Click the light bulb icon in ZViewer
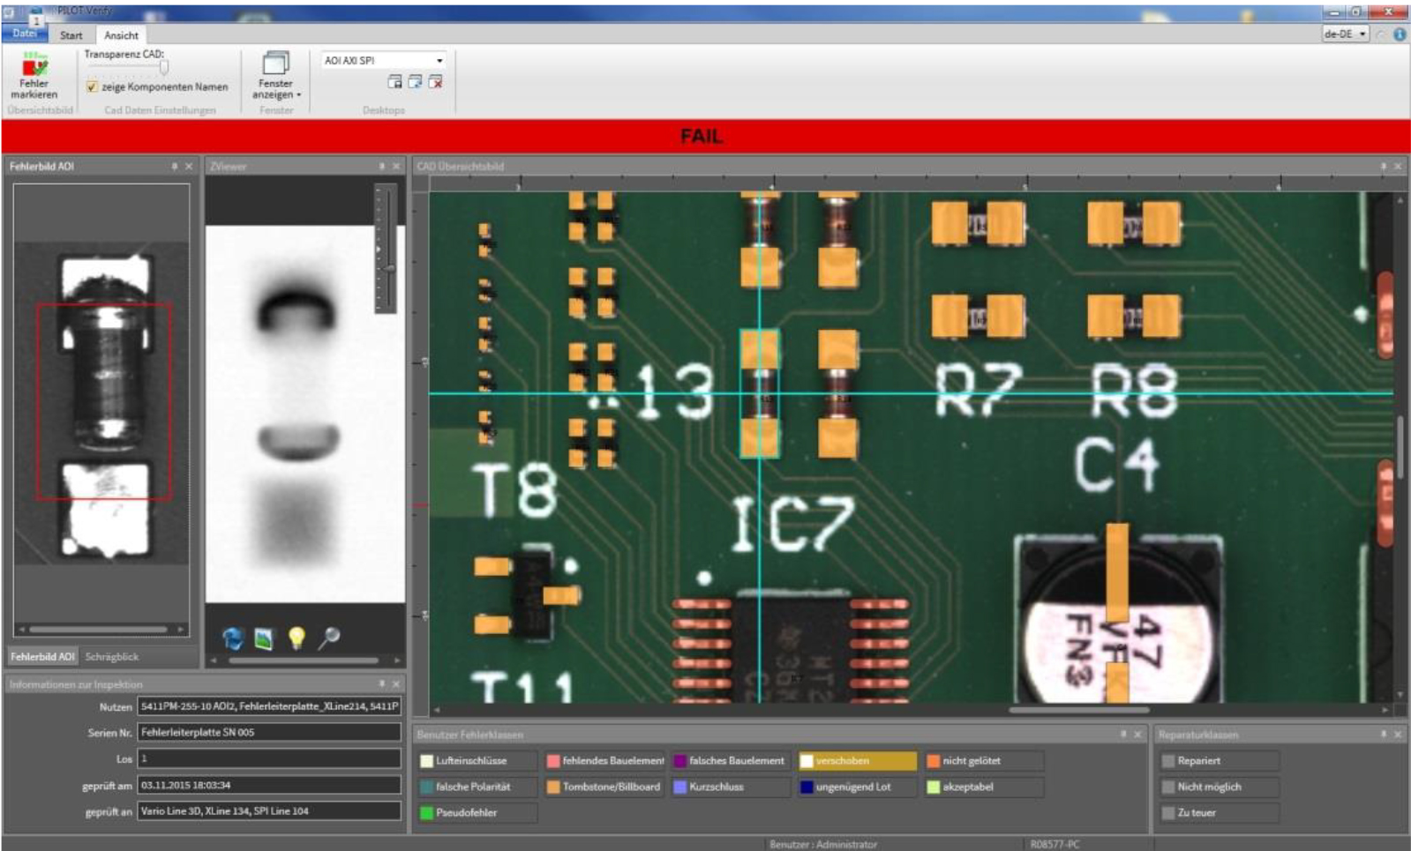1411x851 pixels. tap(296, 638)
